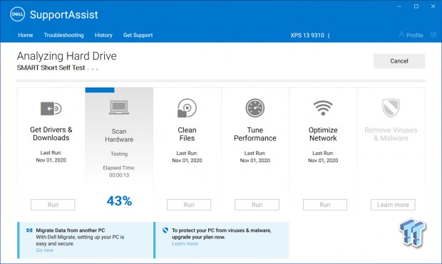The image size is (442, 264).
Task: Select the Optimize Network Wi-Fi icon
Action: (323, 108)
